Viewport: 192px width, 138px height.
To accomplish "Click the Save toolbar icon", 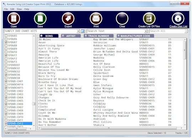I will [40, 19].
